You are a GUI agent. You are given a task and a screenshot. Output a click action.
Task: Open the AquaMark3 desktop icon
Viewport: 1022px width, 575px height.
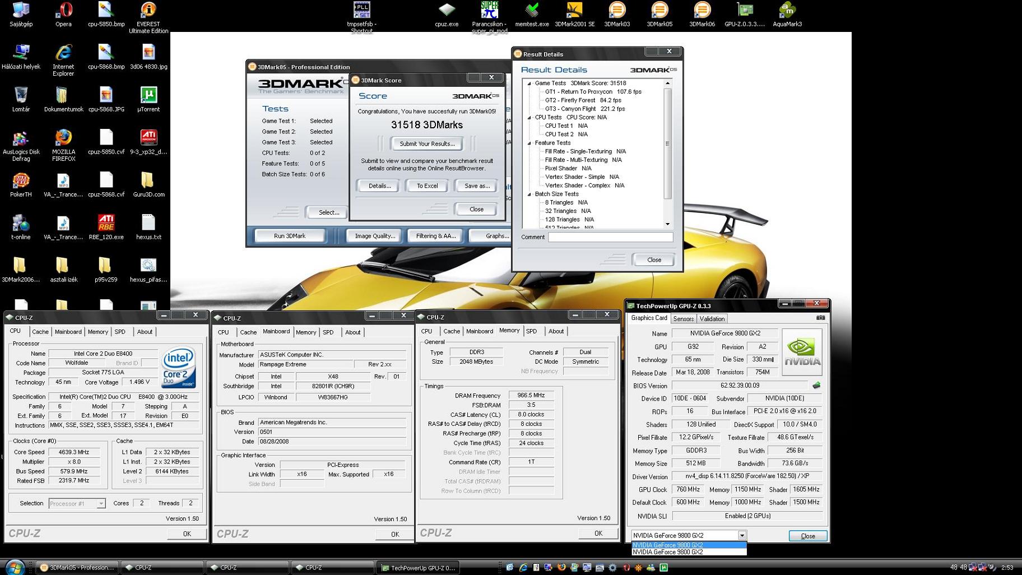click(x=787, y=14)
